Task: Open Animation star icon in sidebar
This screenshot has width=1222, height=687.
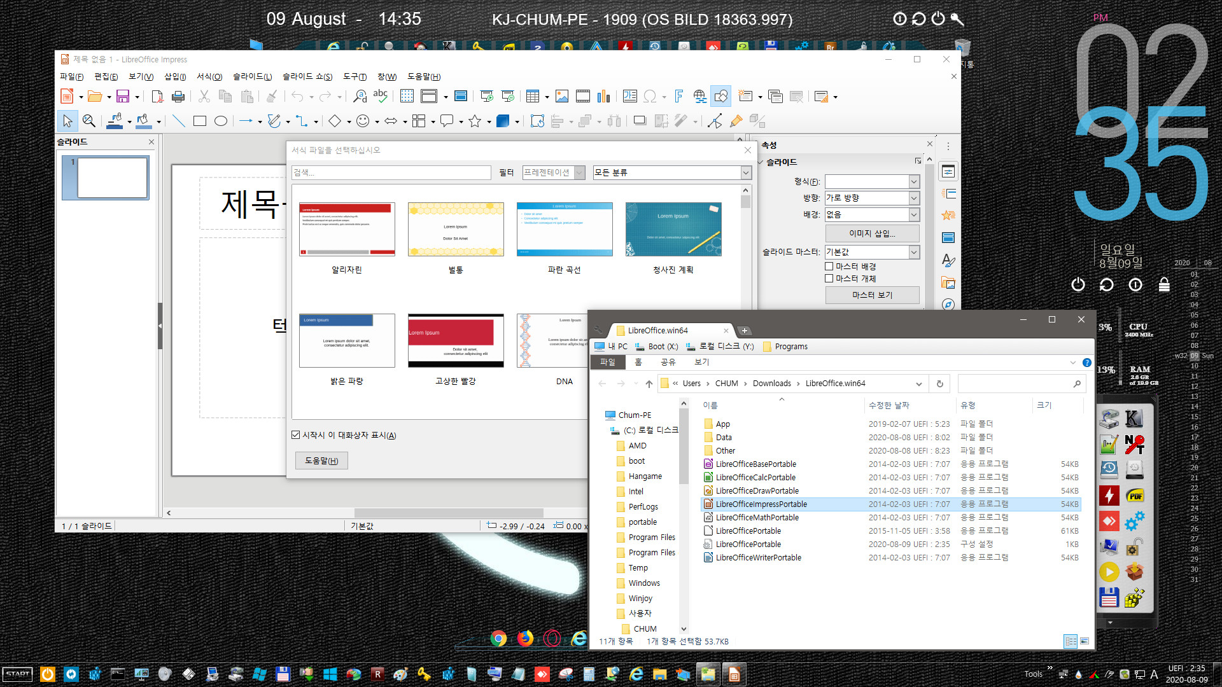Action: click(948, 216)
